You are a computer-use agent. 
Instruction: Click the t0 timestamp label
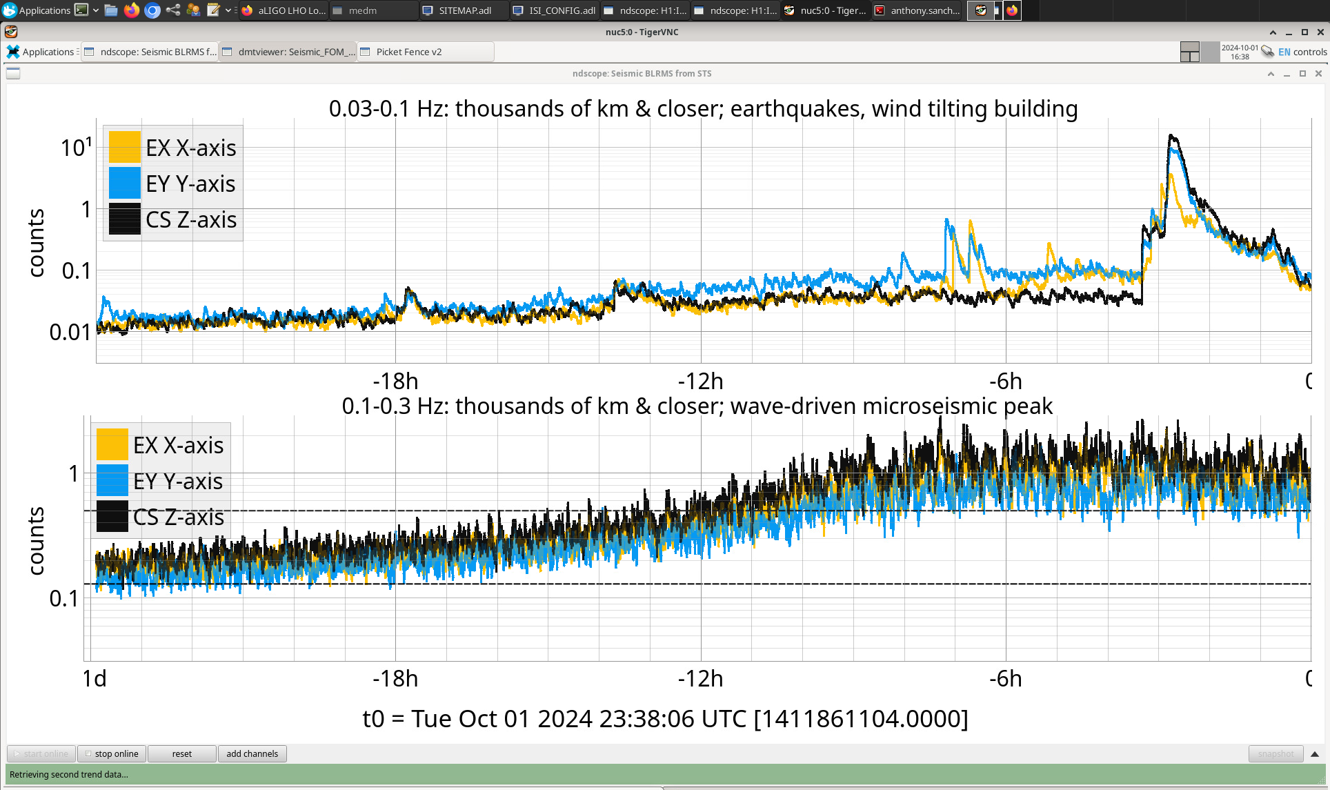[665, 718]
